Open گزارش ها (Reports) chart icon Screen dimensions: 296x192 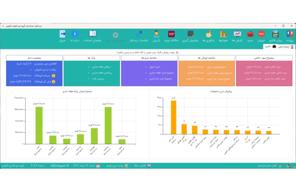[x=237, y=34]
